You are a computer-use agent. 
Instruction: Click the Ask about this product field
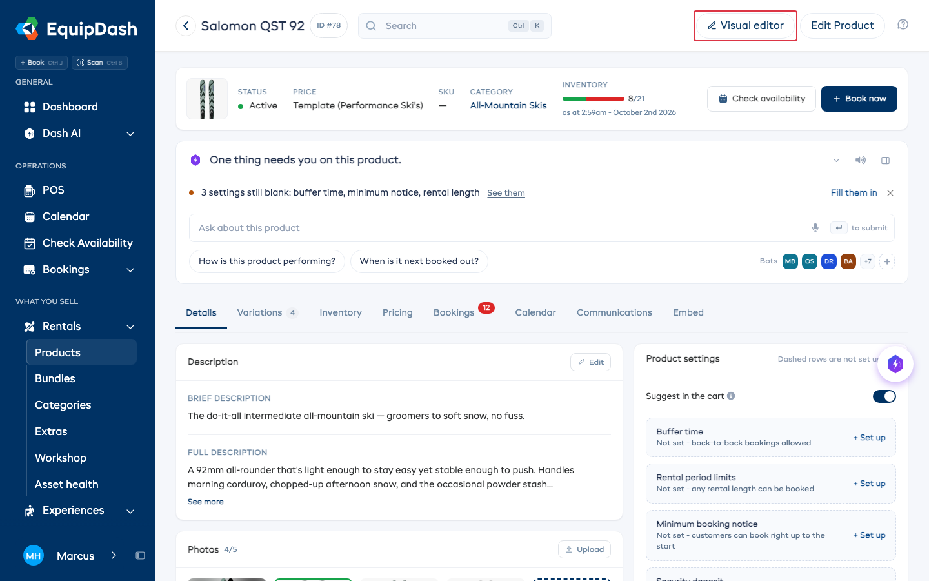(542, 228)
